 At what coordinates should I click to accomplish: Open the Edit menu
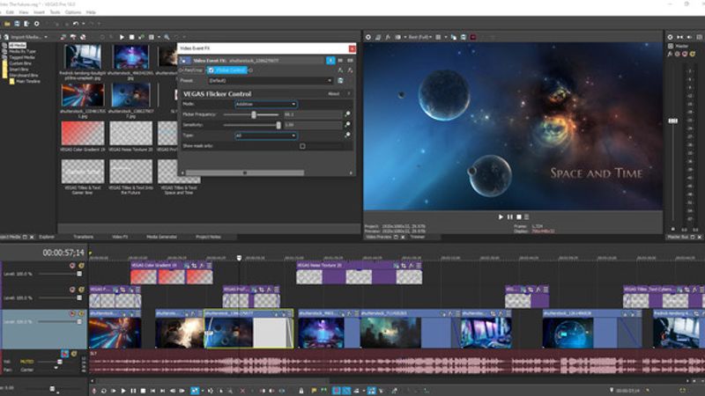pos(10,12)
